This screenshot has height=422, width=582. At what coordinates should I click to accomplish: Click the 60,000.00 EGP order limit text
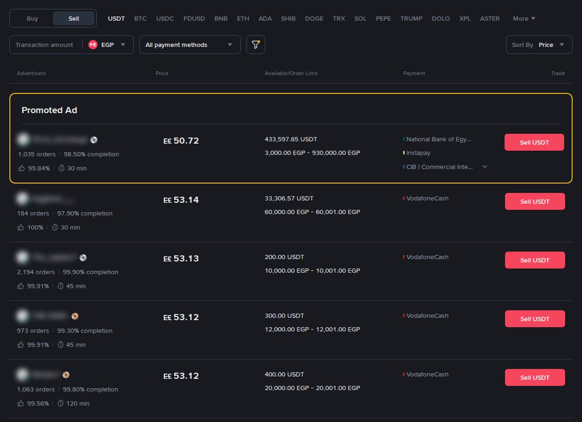(x=313, y=212)
